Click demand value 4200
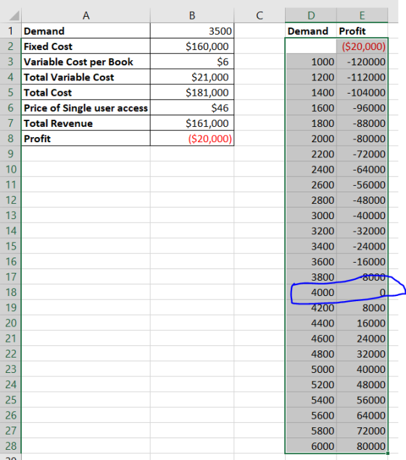 tap(311, 308)
